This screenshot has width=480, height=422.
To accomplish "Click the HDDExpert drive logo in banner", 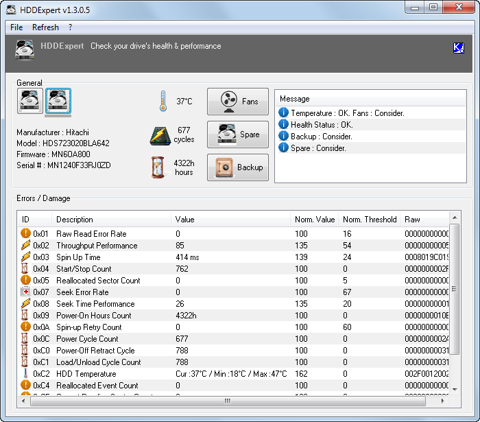I will coord(25,49).
